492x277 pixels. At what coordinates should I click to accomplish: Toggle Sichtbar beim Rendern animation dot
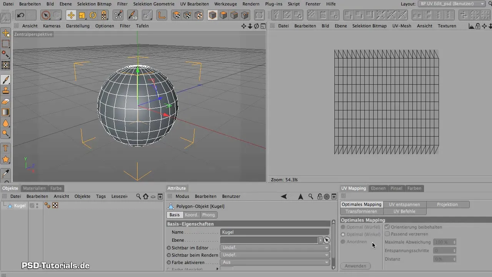coord(169,255)
